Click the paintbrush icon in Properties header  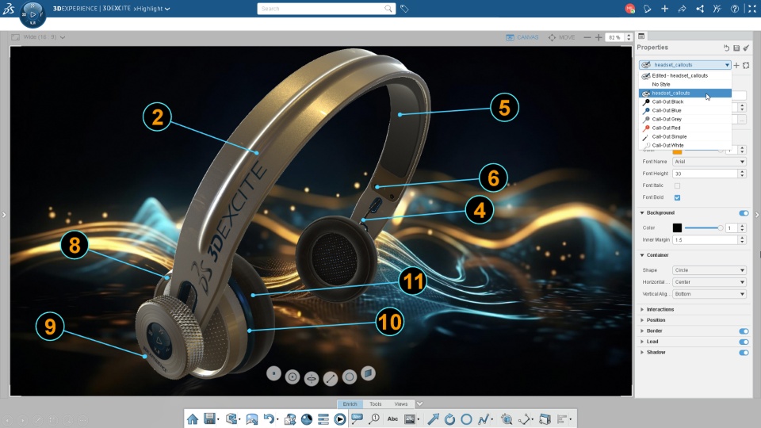coord(746,48)
